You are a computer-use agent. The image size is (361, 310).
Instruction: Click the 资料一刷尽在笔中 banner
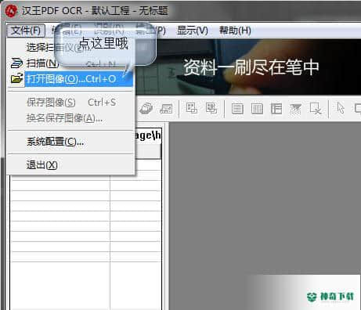pos(248,67)
